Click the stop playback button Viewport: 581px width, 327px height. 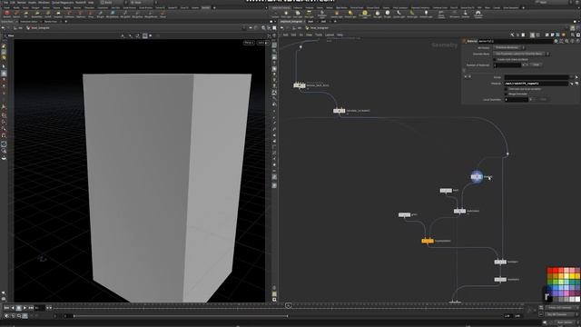[x=19, y=308]
